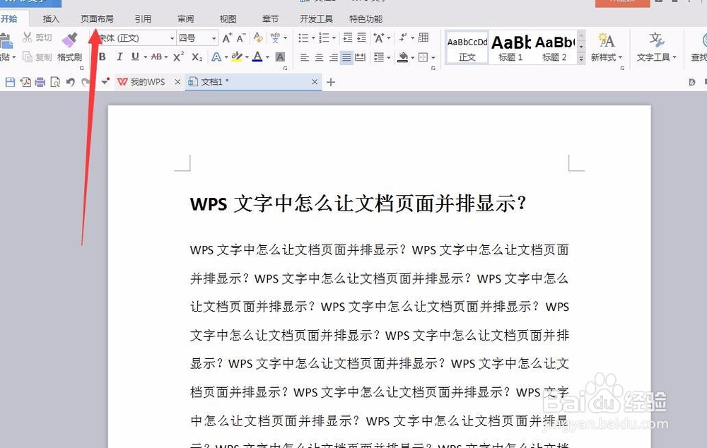
Task: Click the insert table grid icon
Action: pos(423,37)
